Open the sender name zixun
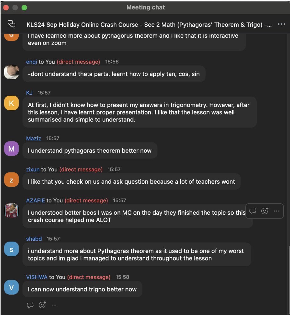 pos(33,169)
